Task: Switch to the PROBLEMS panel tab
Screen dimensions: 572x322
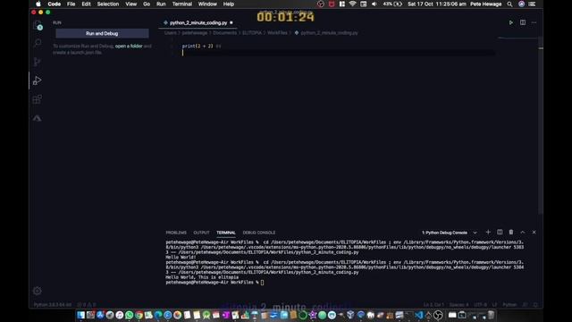Action: (176, 233)
